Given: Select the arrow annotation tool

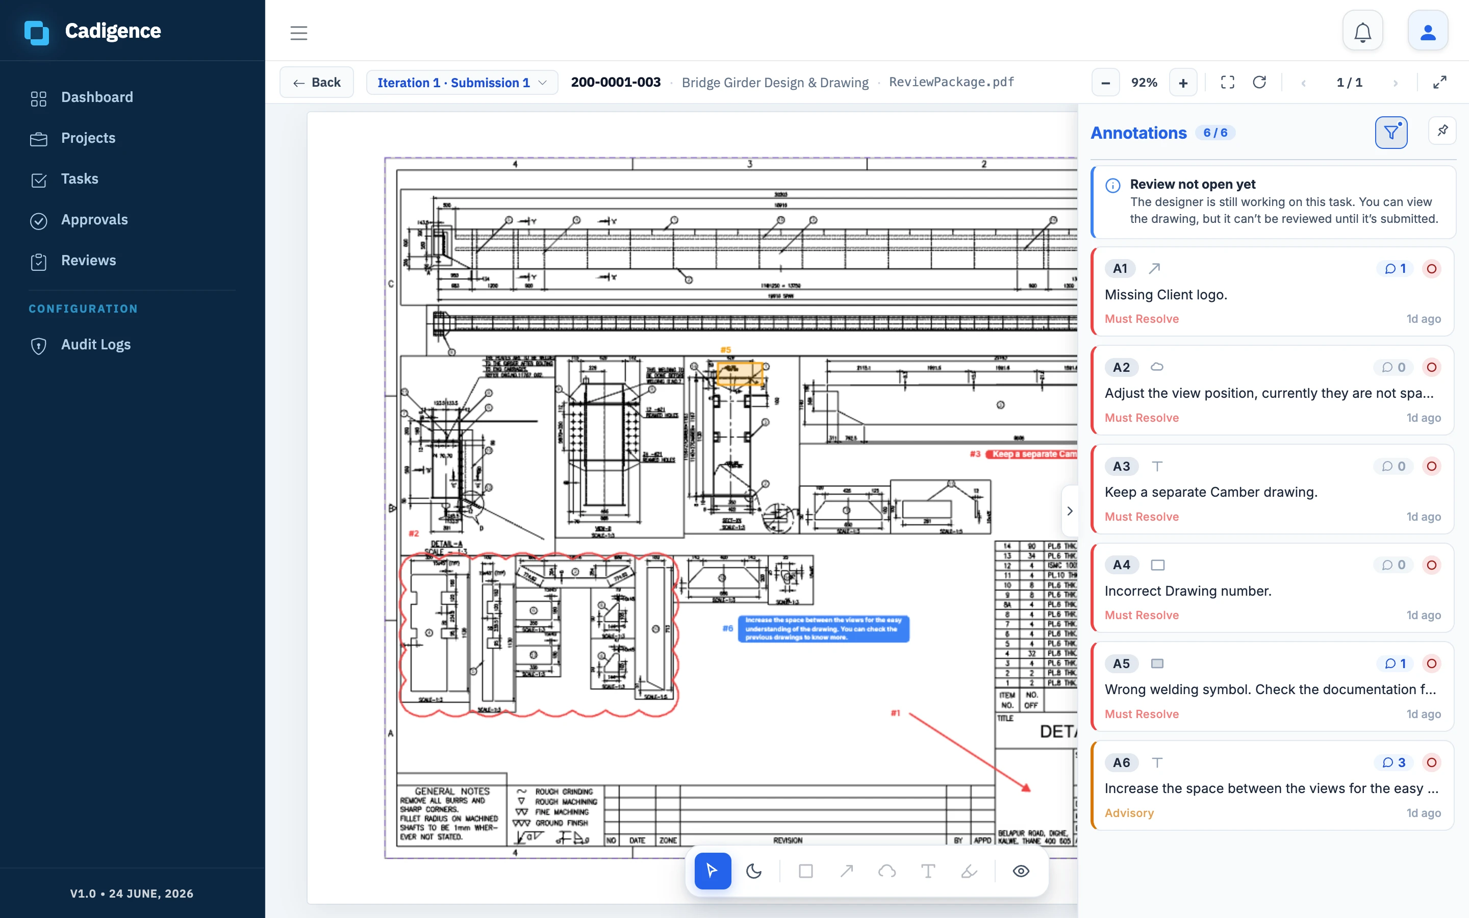Looking at the screenshot, I should pyautogui.click(x=847, y=871).
